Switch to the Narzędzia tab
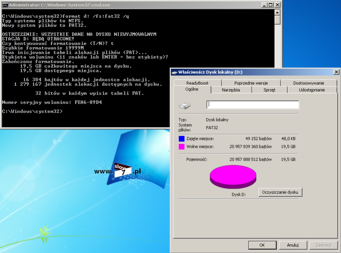341x253 pixels. click(x=231, y=90)
